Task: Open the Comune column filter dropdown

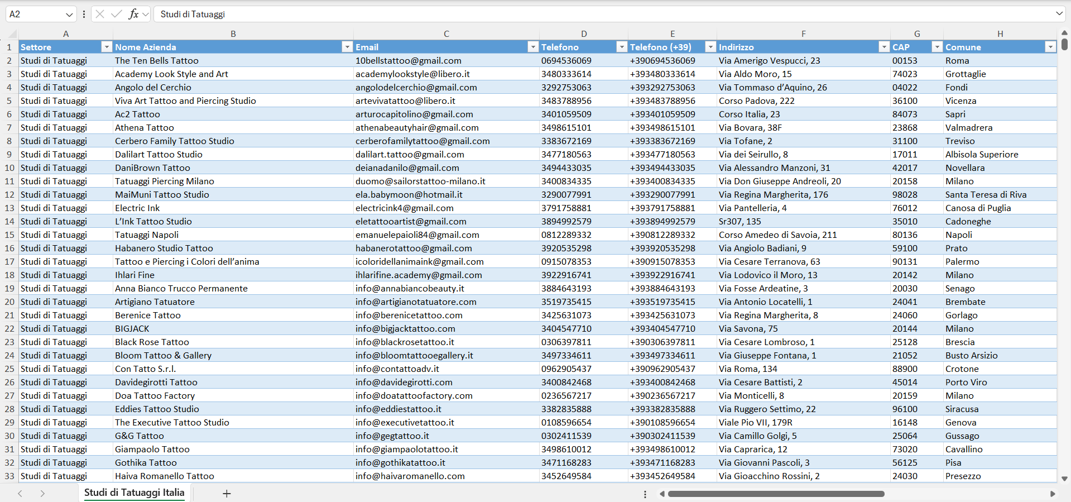Action: tap(1050, 47)
